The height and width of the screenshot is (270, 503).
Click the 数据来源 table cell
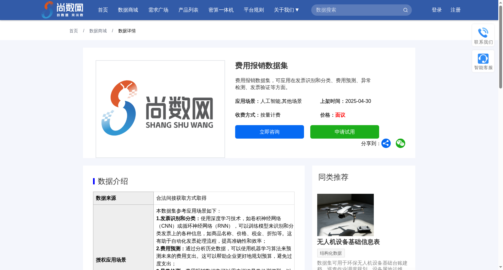tap(123, 198)
